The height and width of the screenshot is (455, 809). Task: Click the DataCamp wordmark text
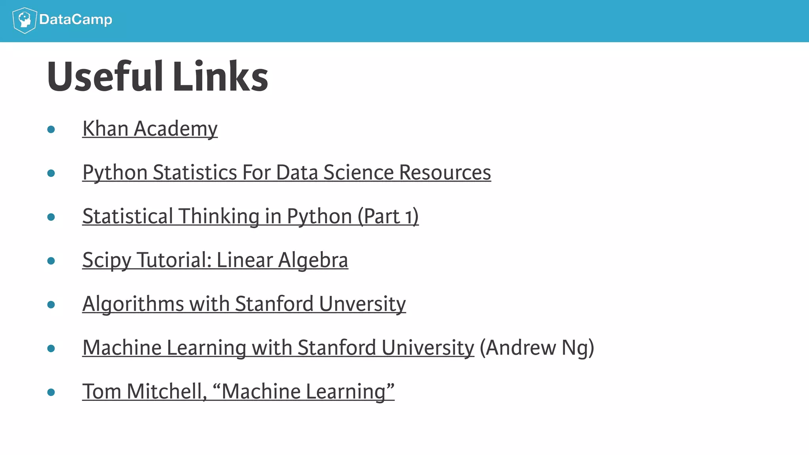(75, 19)
